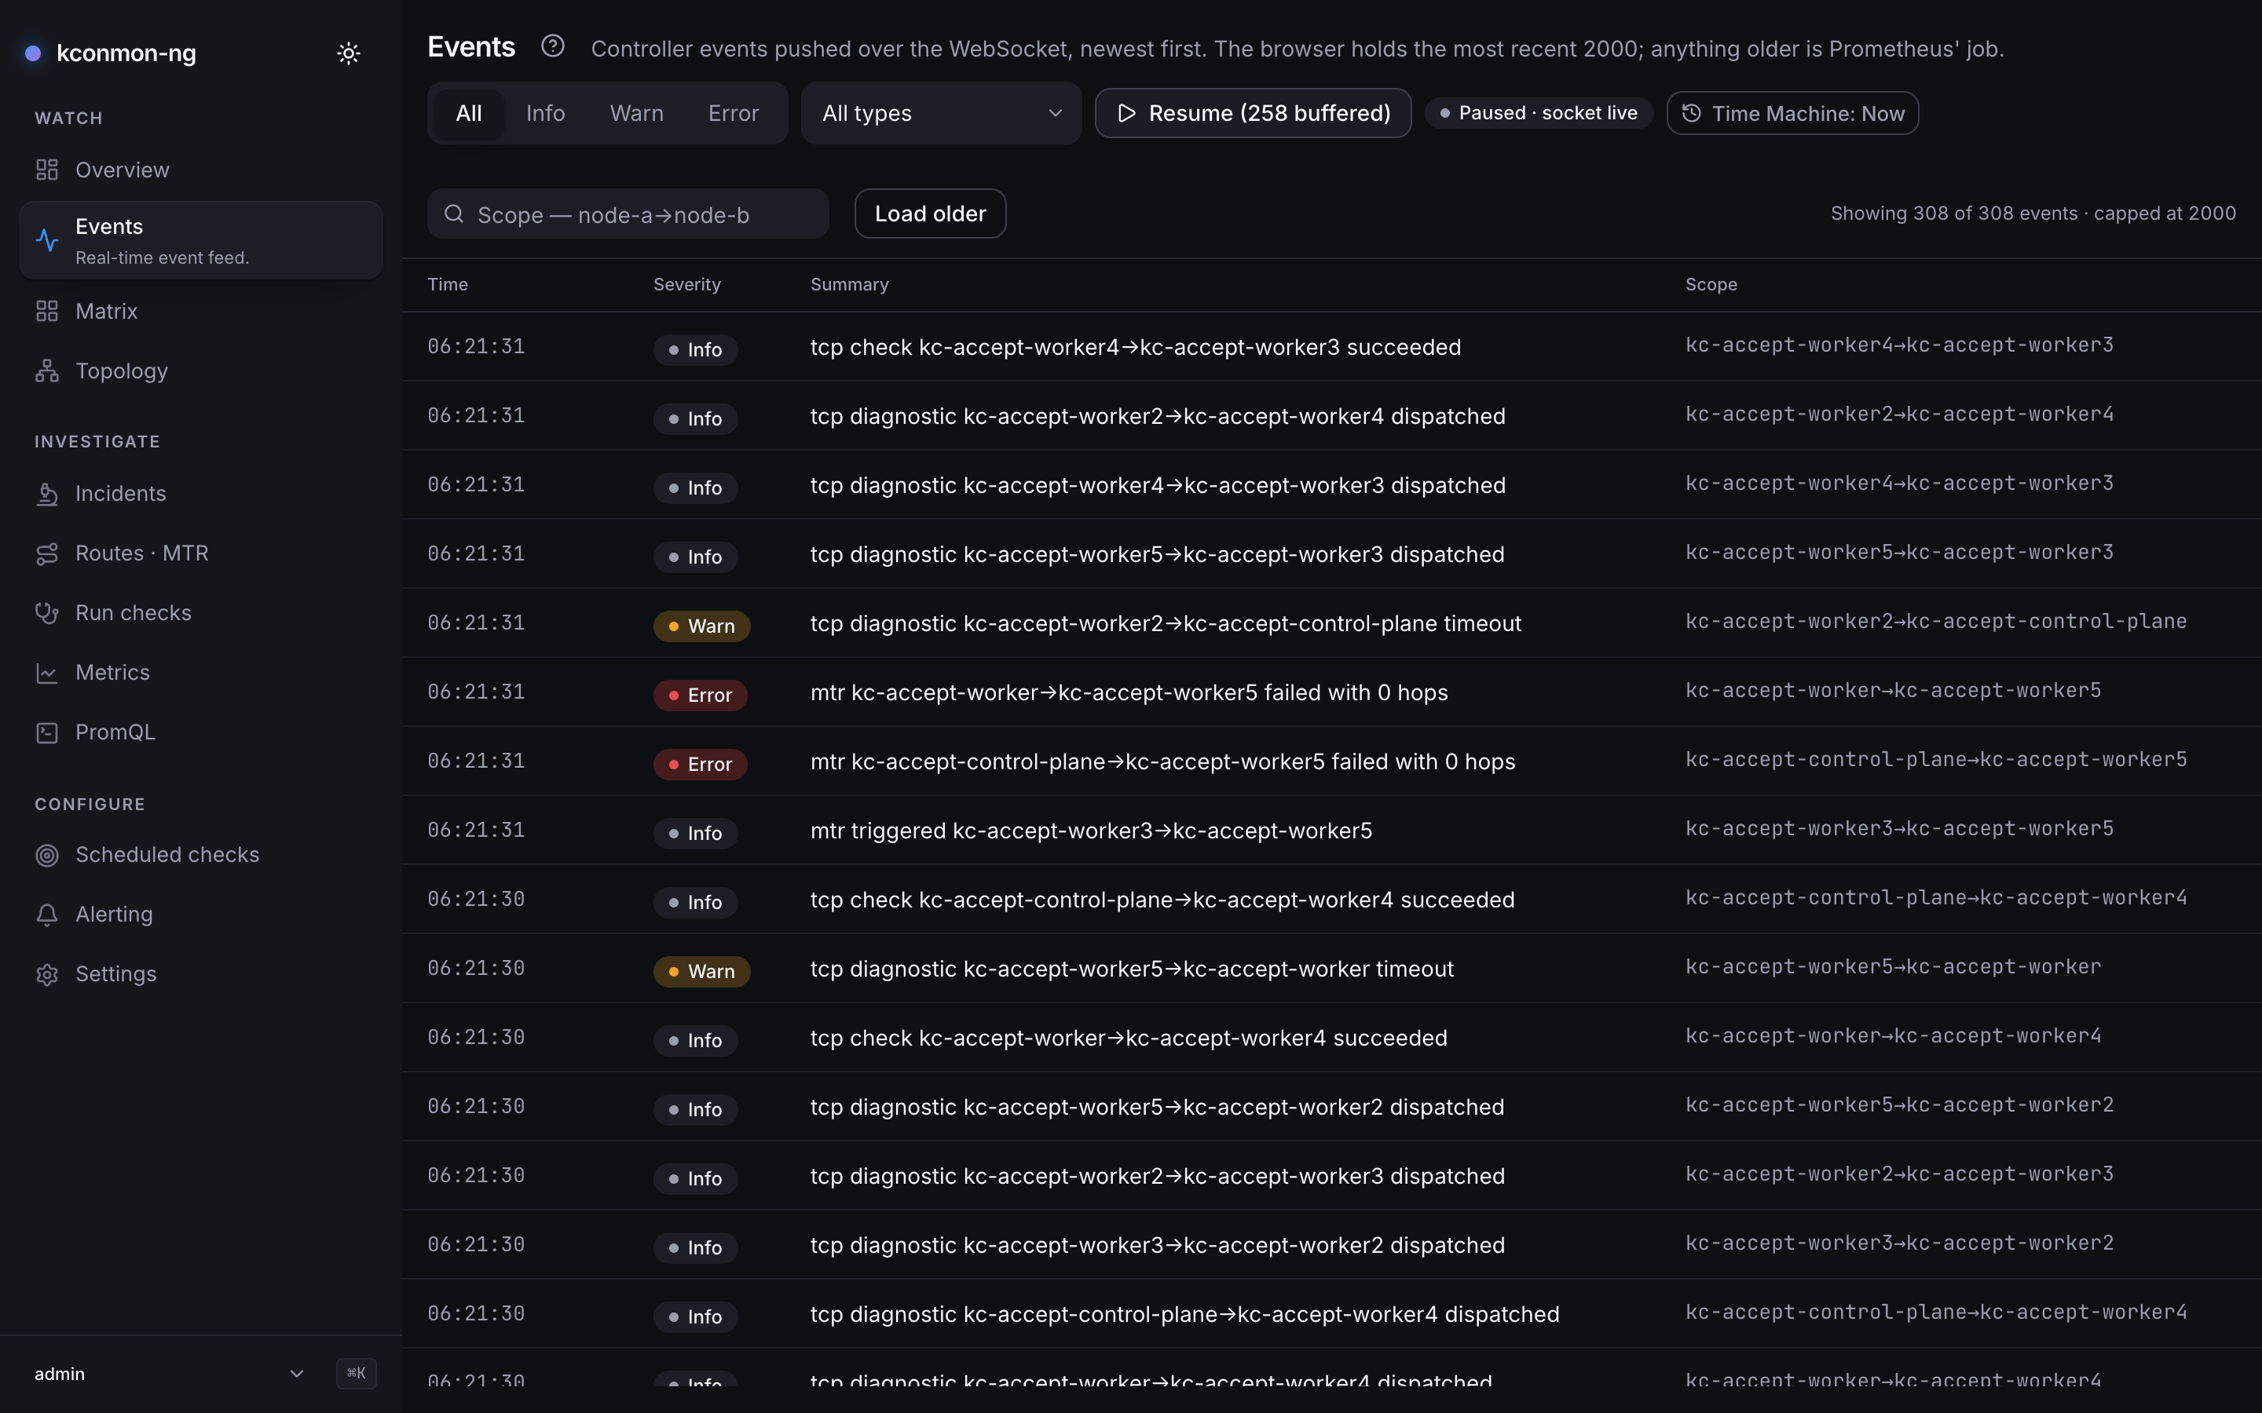
Task: Click the play icon on Resume button
Action: coord(1126,113)
